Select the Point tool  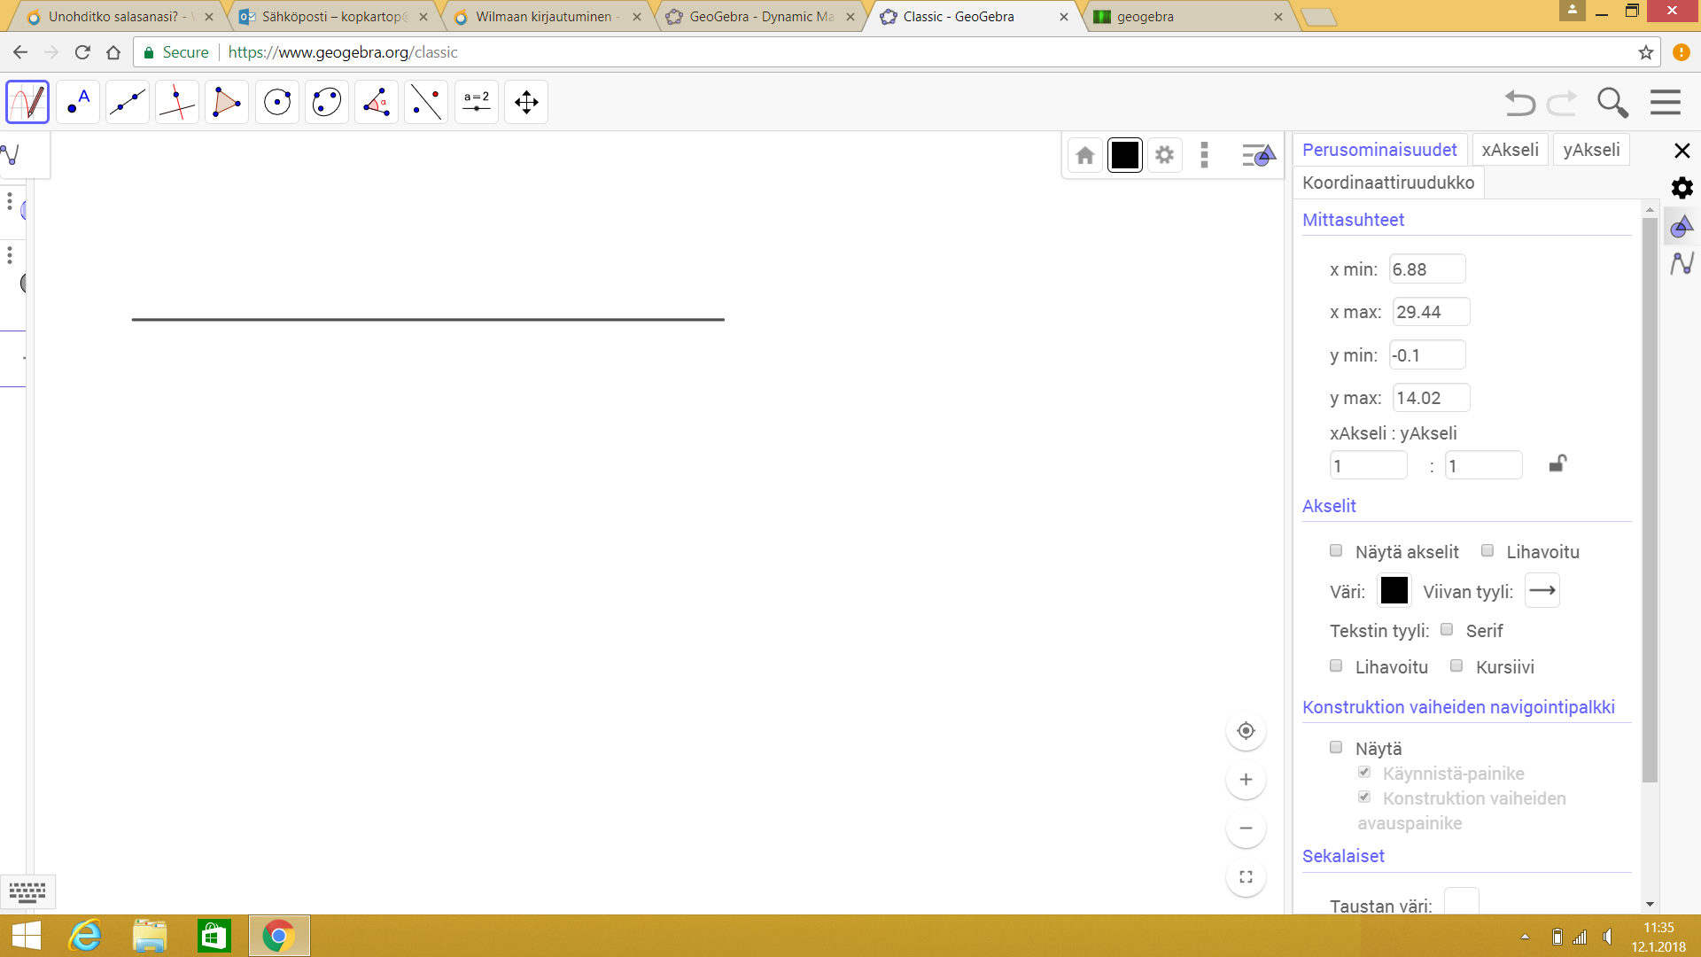click(78, 103)
